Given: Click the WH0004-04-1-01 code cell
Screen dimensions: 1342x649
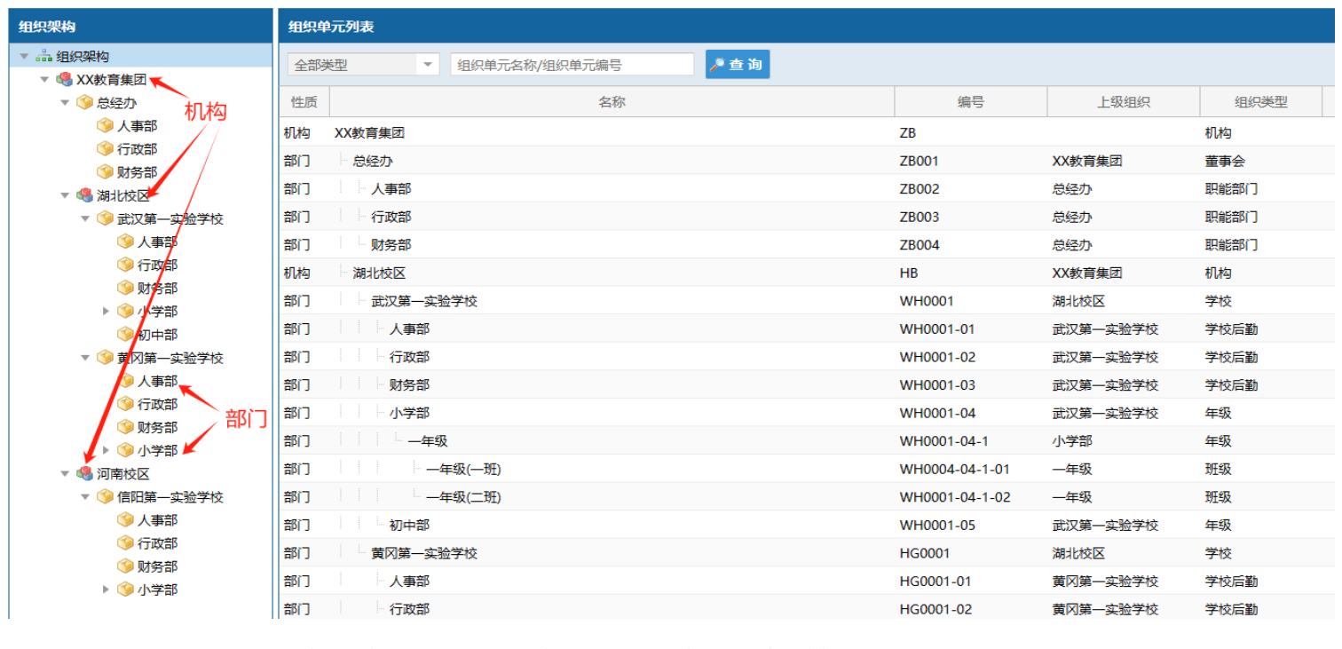Looking at the screenshot, I should coord(971,469).
